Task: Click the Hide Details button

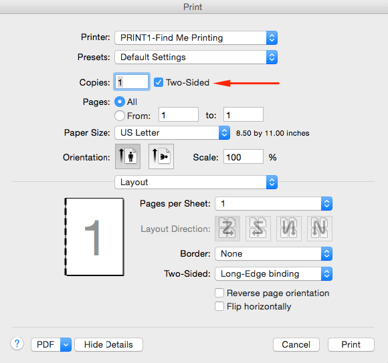Action: click(x=108, y=344)
